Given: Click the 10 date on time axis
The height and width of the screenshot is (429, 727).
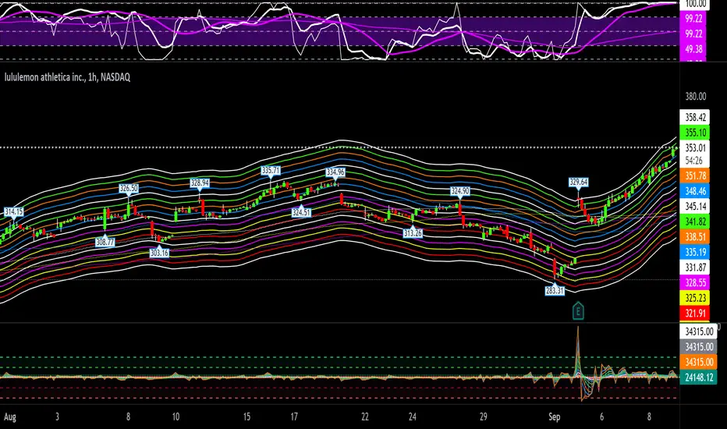Looking at the screenshot, I should [x=176, y=417].
